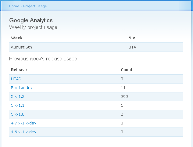The image size is (193, 147).
Task: Open release 5.x-1.2 link
Action: point(18,97)
